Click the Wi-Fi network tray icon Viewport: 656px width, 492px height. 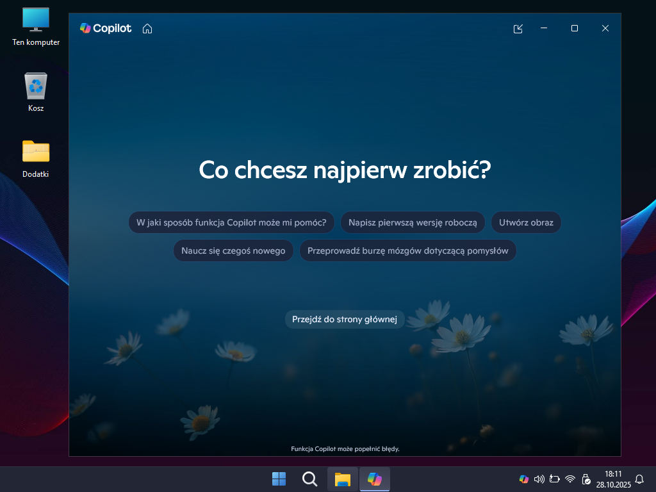click(570, 479)
